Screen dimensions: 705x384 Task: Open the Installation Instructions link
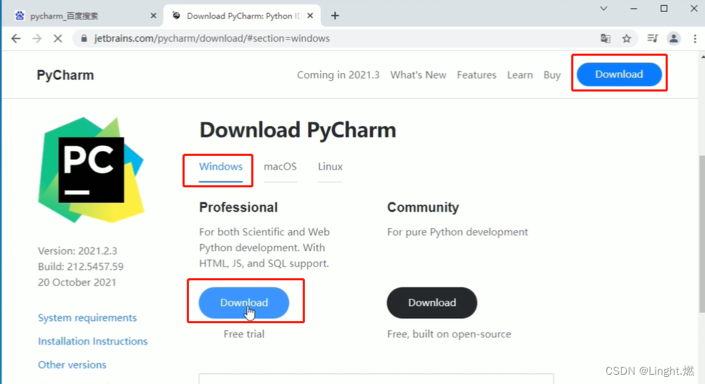pos(92,341)
